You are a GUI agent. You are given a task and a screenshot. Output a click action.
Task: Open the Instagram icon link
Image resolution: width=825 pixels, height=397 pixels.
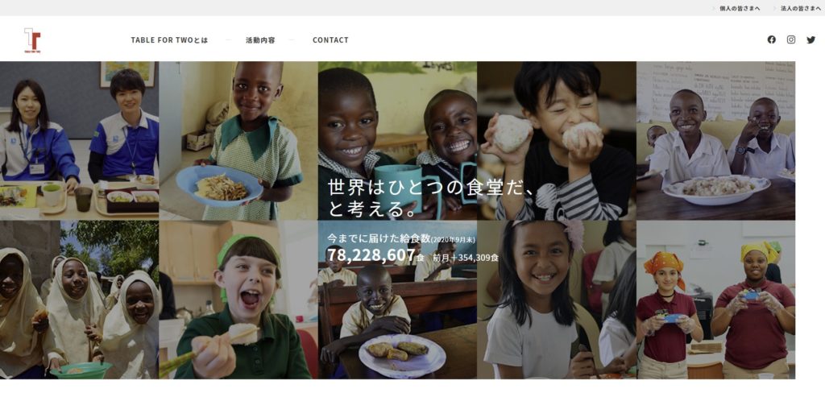(791, 39)
